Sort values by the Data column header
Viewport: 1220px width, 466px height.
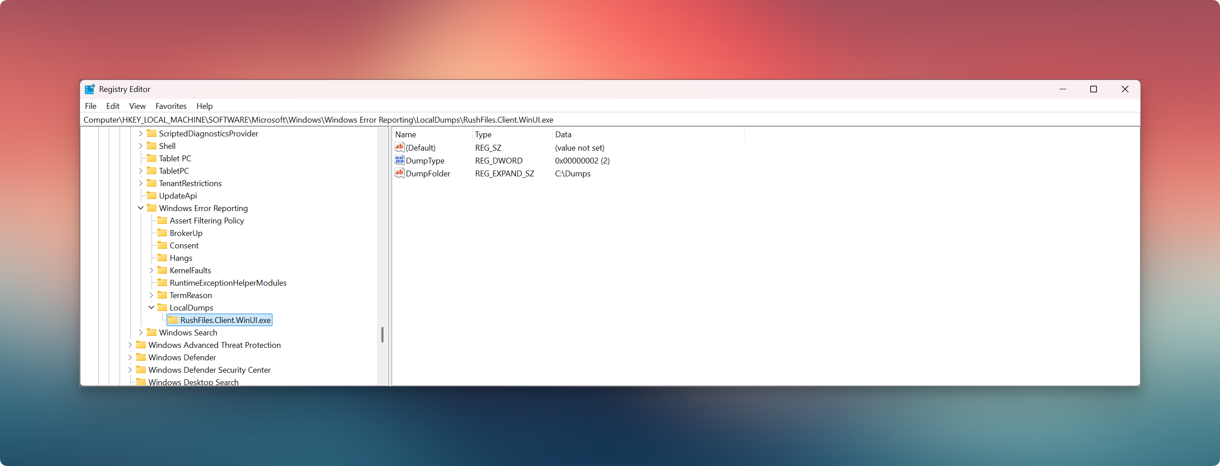(648, 134)
